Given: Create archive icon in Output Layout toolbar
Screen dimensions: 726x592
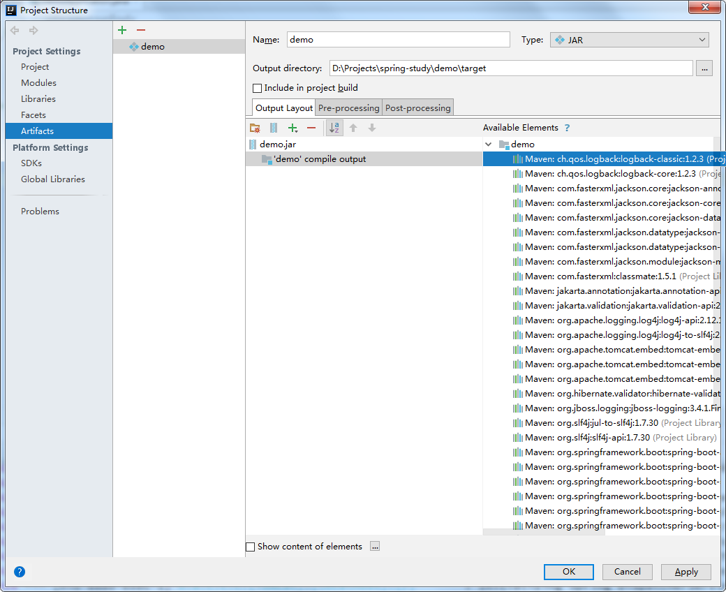Looking at the screenshot, I should (274, 128).
